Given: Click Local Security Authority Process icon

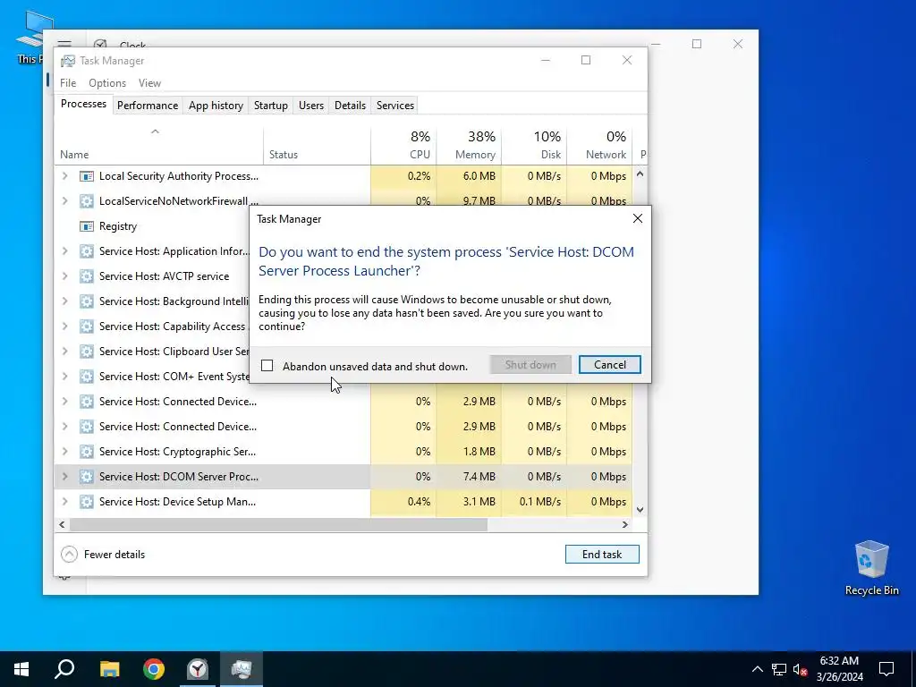Looking at the screenshot, I should 87,176.
